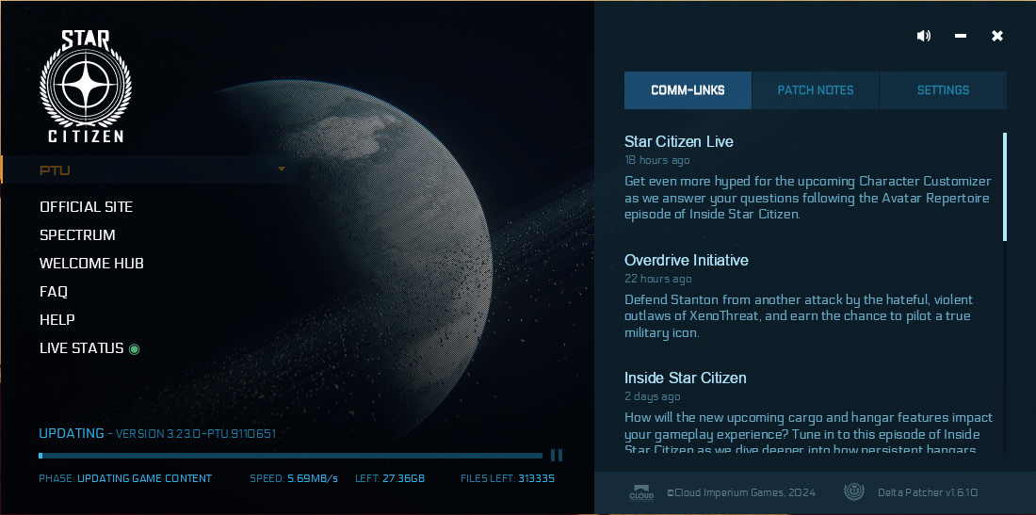The height and width of the screenshot is (515, 1036).
Task: Open the Official Site link
Action: pos(86,207)
